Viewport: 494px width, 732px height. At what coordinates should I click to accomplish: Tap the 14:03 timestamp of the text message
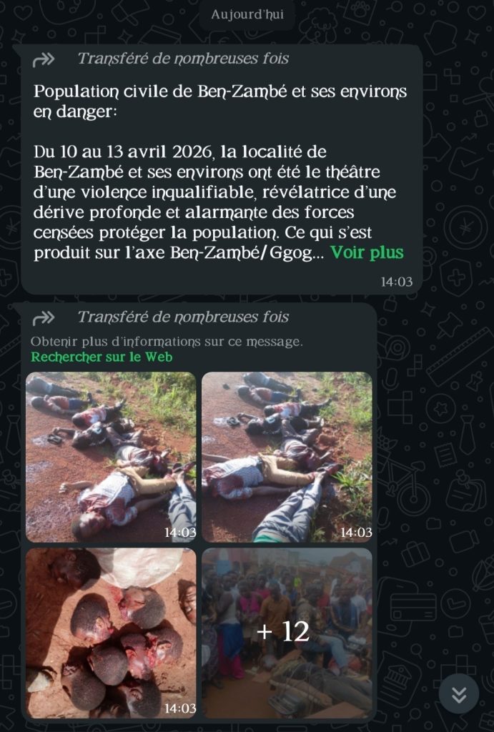(x=396, y=282)
